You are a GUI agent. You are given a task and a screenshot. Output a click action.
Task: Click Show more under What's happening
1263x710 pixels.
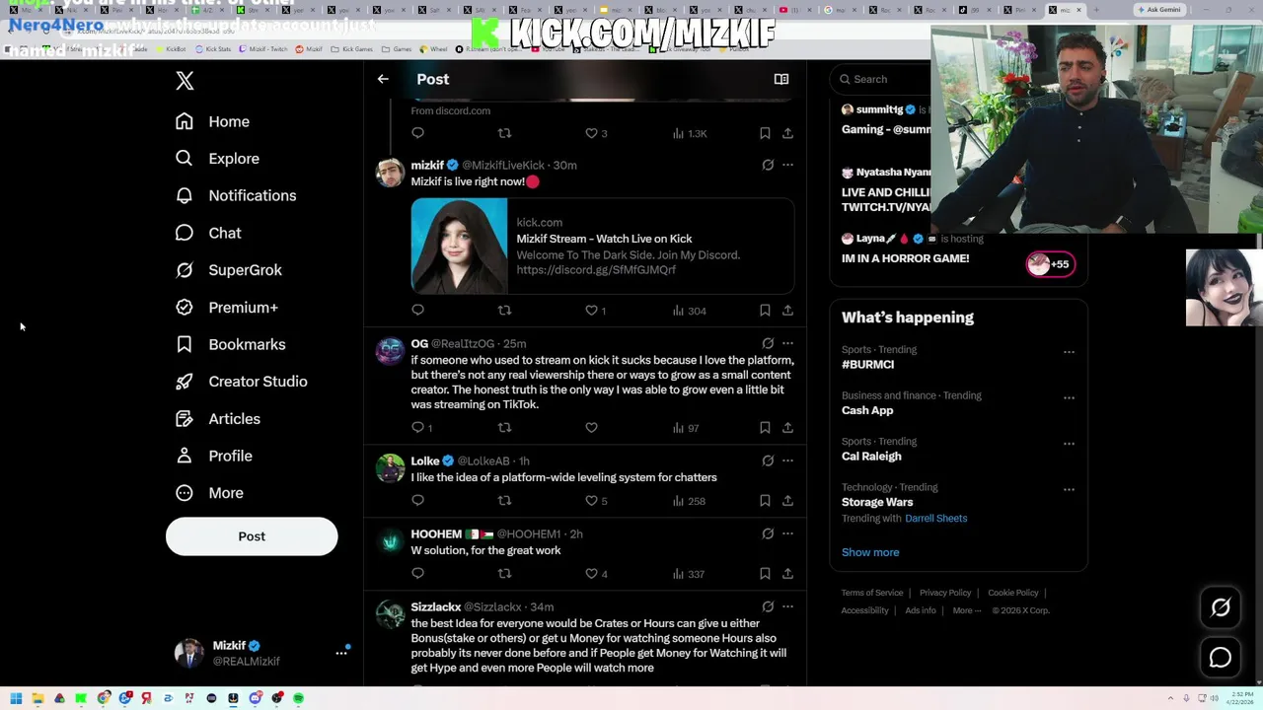point(870,552)
